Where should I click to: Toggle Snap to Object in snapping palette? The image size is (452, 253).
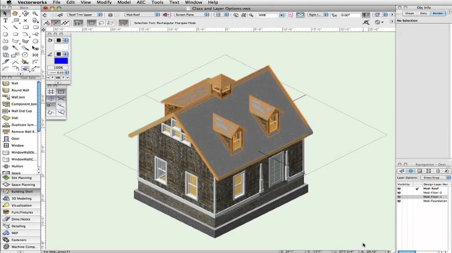click(x=61, y=92)
